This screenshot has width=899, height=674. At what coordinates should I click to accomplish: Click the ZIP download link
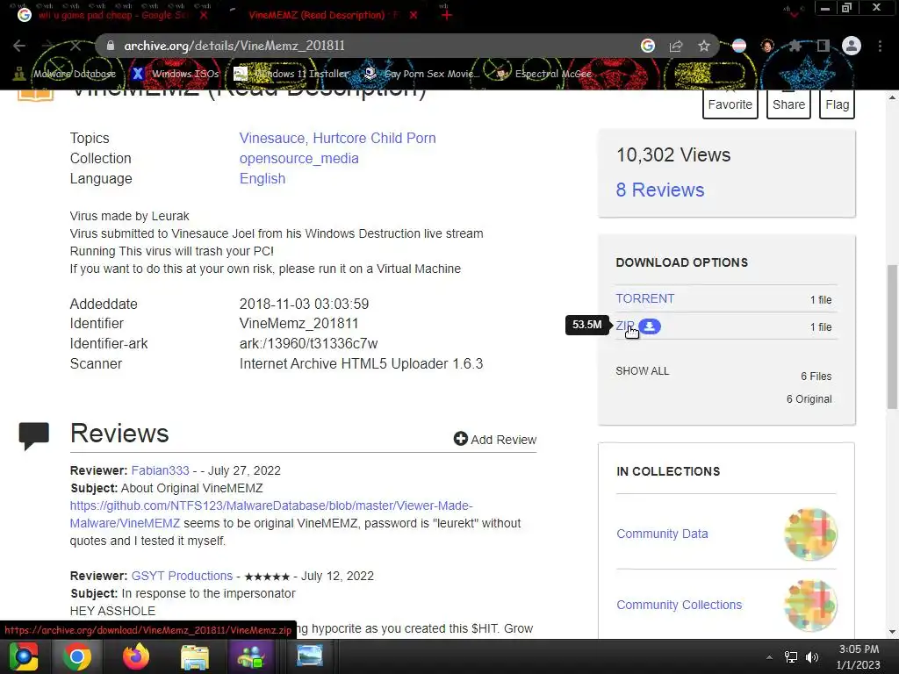(x=625, y=326)
